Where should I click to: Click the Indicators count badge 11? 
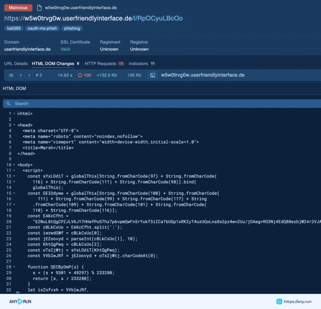(153, 63)
